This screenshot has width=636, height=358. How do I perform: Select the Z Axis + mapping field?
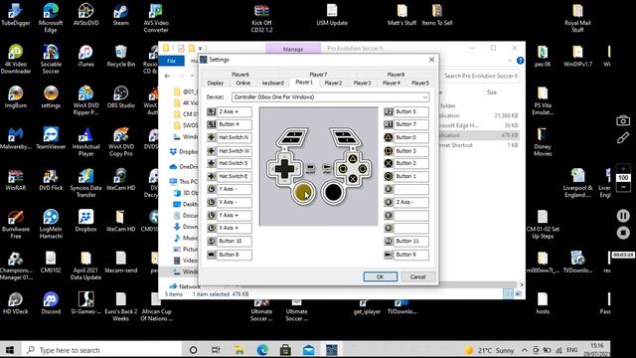click(x=235, y=111)
